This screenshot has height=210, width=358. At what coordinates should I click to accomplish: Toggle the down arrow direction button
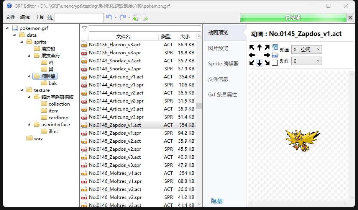[259, 63]
